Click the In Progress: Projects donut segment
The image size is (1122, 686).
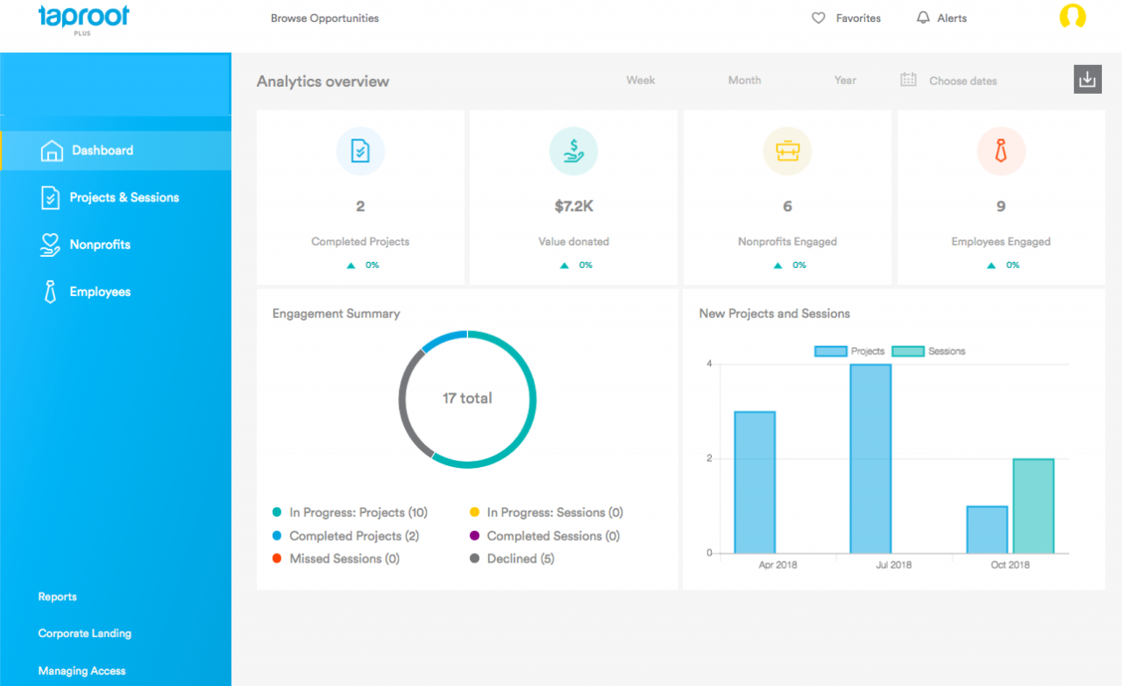click(532, 399)
